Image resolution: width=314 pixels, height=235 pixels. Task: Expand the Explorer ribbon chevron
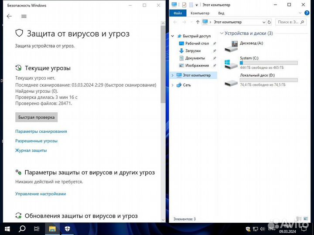300,13
